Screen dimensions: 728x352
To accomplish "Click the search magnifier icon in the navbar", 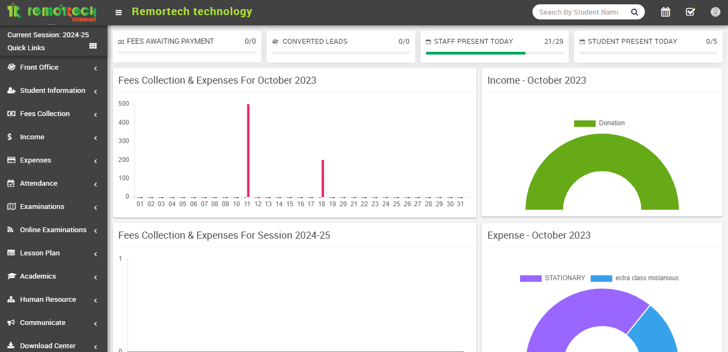I will tap(635, 11).
